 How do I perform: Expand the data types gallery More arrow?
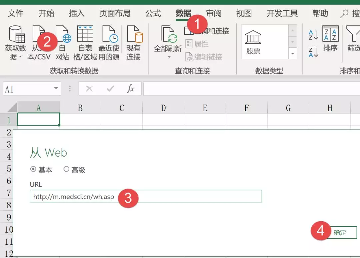(x=293, y=53)
